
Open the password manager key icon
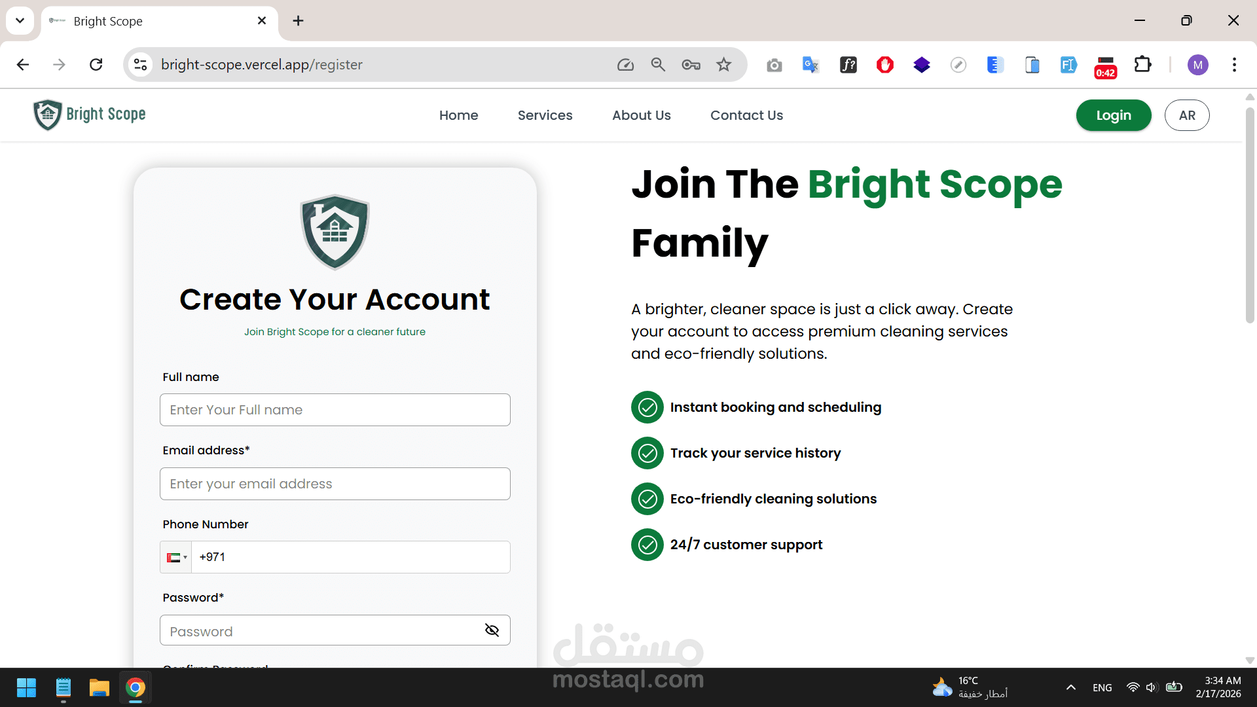click(691, 65)
